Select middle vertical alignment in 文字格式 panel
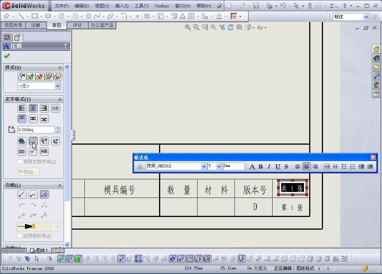The width and height of the screenshot is (382, 274). pyautogui.click(x=33, y=119)
